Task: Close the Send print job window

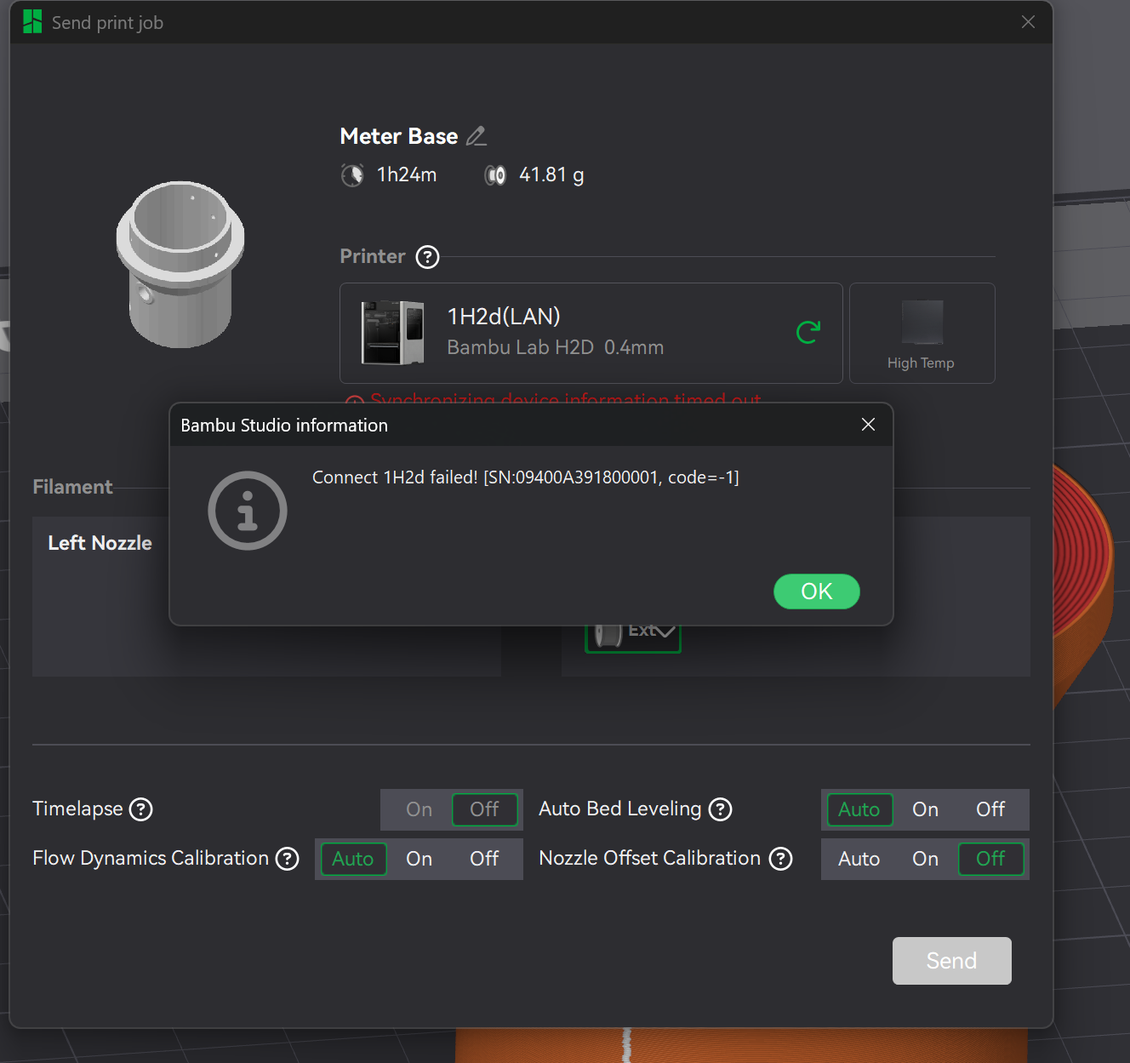Action: [1028, 22]
